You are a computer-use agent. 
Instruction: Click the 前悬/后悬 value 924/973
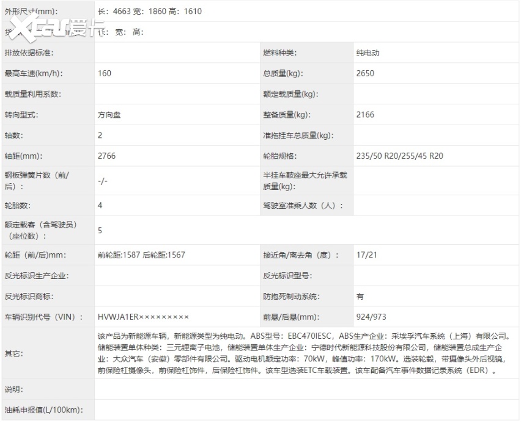[x=371, y=317]
